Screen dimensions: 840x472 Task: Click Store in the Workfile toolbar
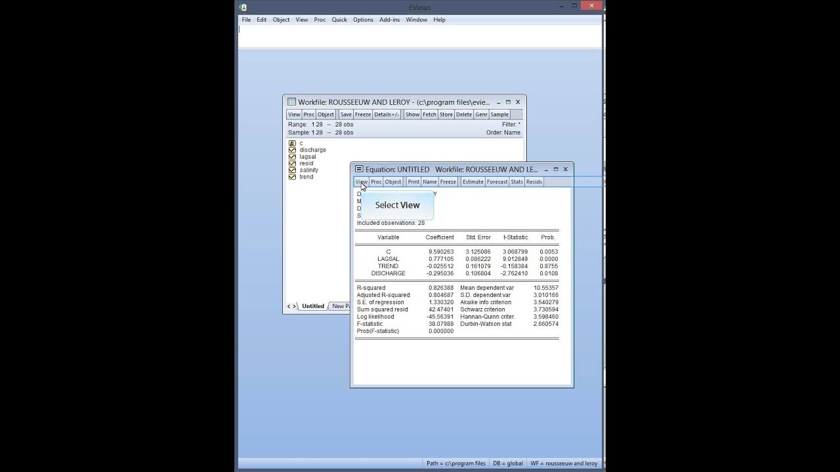click(x=446, y=115)
